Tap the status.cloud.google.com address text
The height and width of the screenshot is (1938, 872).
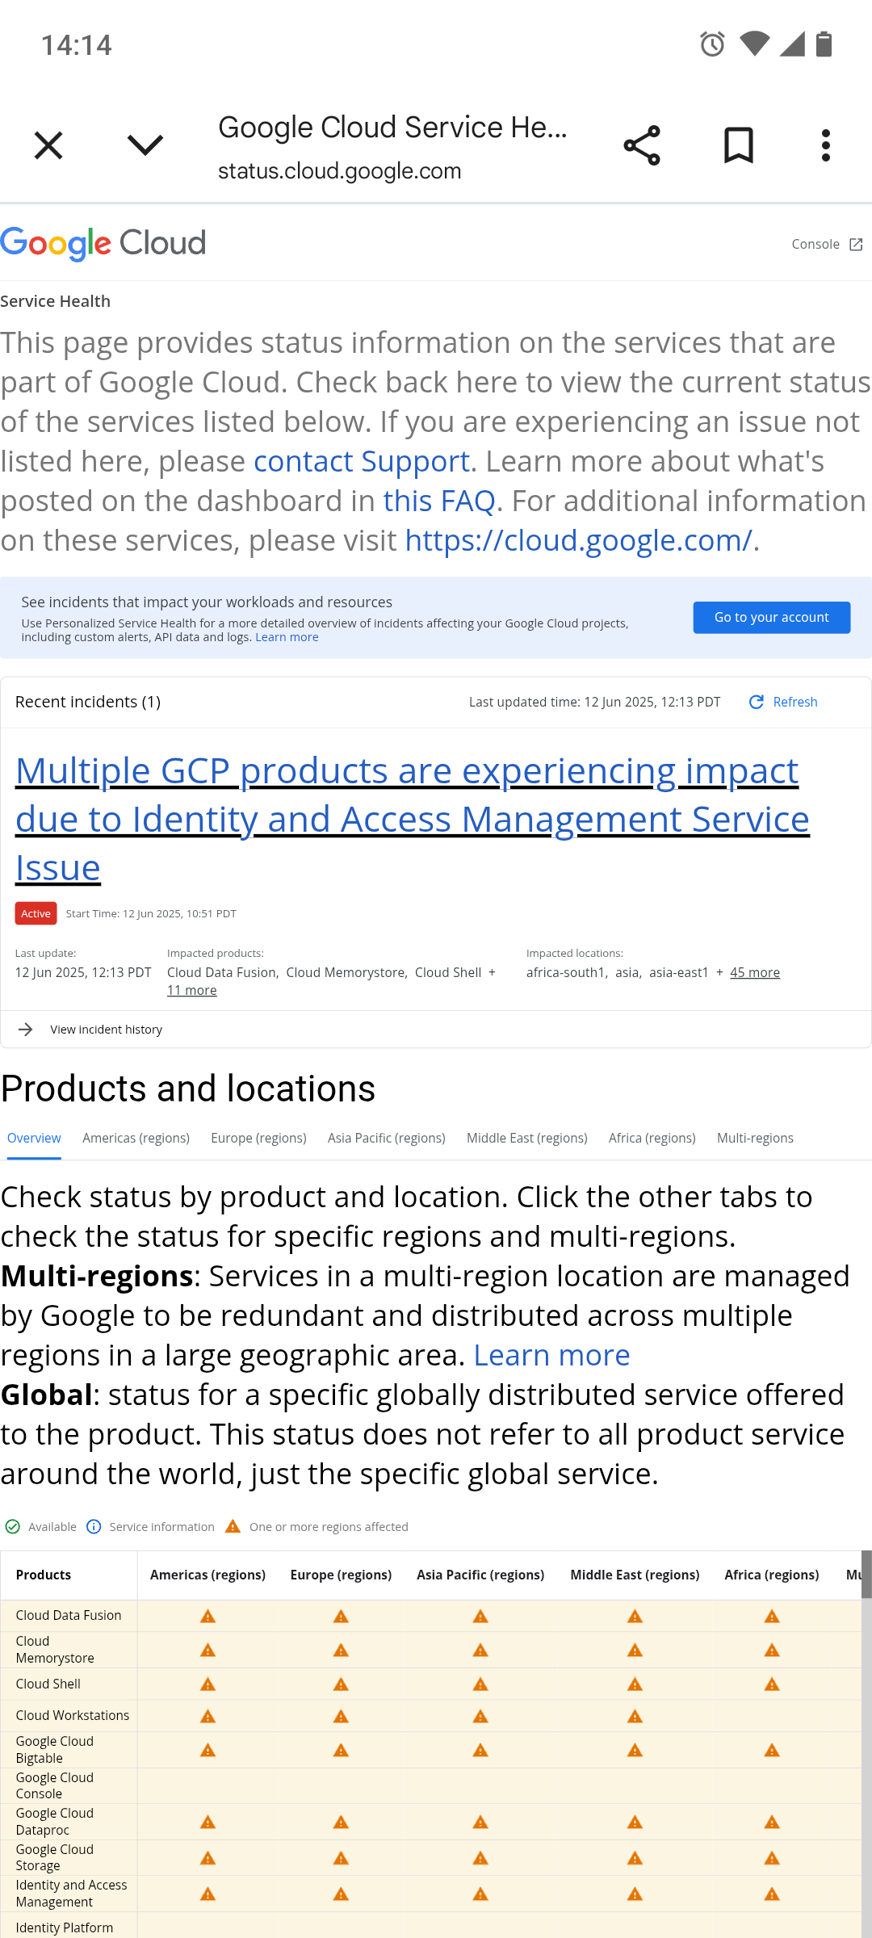tap(339, 171)
